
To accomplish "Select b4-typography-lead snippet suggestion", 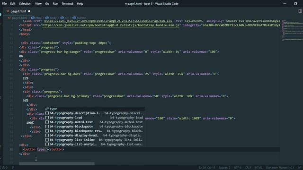I will coord(95,118).
